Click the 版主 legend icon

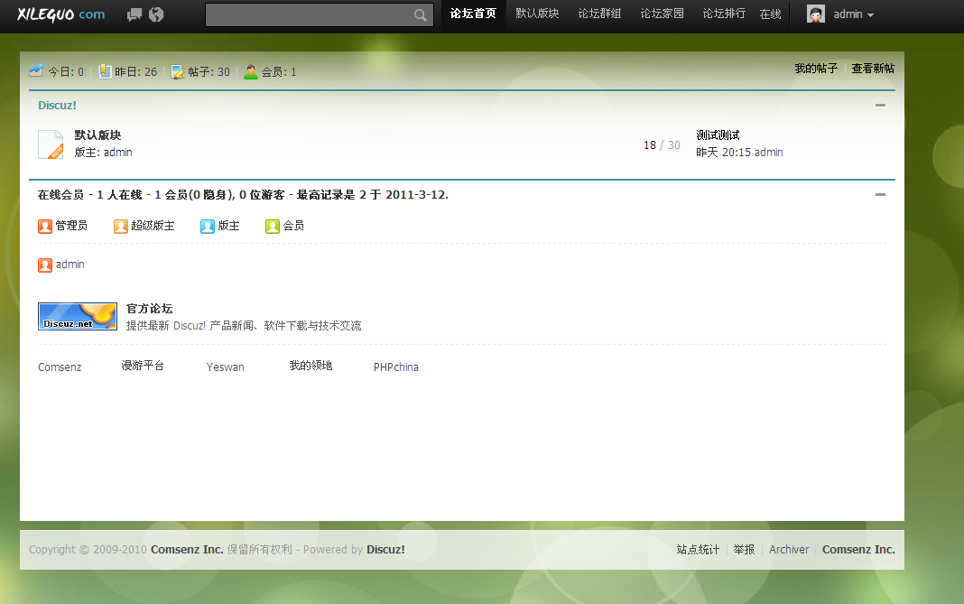[x=208, y=227]
